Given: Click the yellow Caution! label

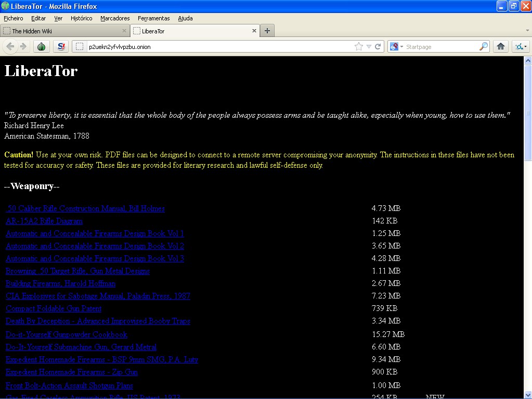Looking at the screenshot, I should point(19,155).
